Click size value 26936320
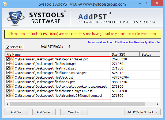The height and width of the screenshot is (120, 165). coord(119,59)
